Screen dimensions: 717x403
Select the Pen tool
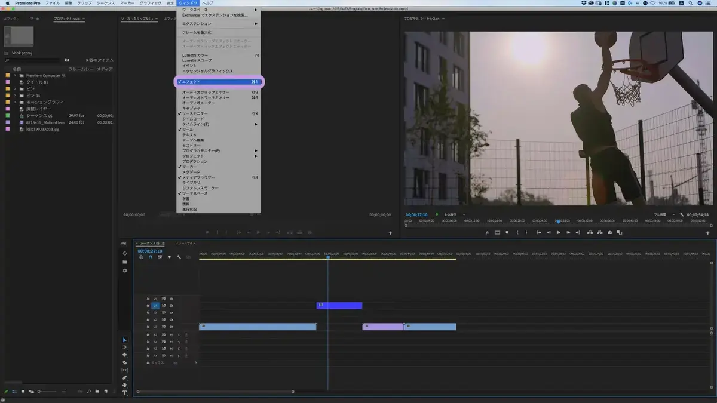click(125, 377)
